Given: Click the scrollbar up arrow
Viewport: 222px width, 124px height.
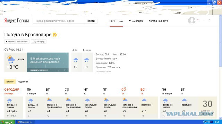Looking at the screenshot, I should point(221,16).
